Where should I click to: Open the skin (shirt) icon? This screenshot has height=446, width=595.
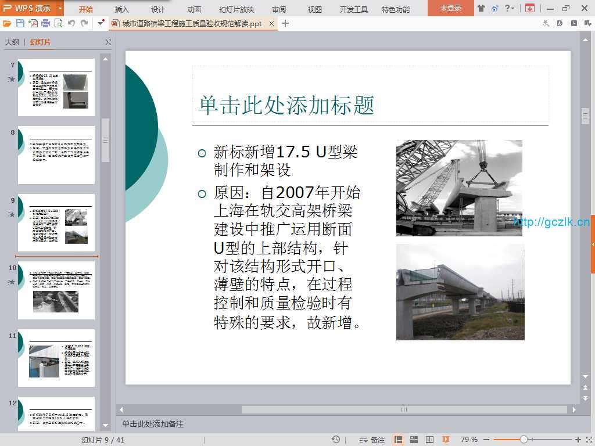pyautogui.click(x=481, y=8)
